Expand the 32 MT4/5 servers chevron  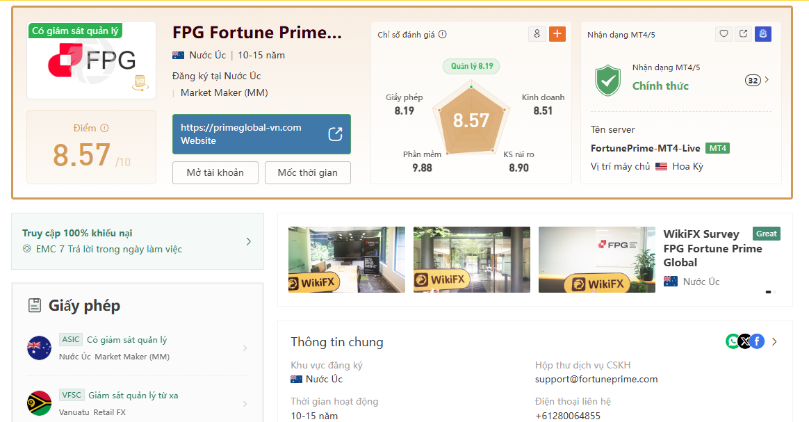[x=767, y=80]
